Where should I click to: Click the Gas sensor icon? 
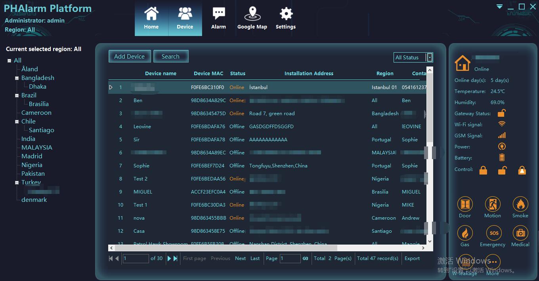[x=465, y=233]
